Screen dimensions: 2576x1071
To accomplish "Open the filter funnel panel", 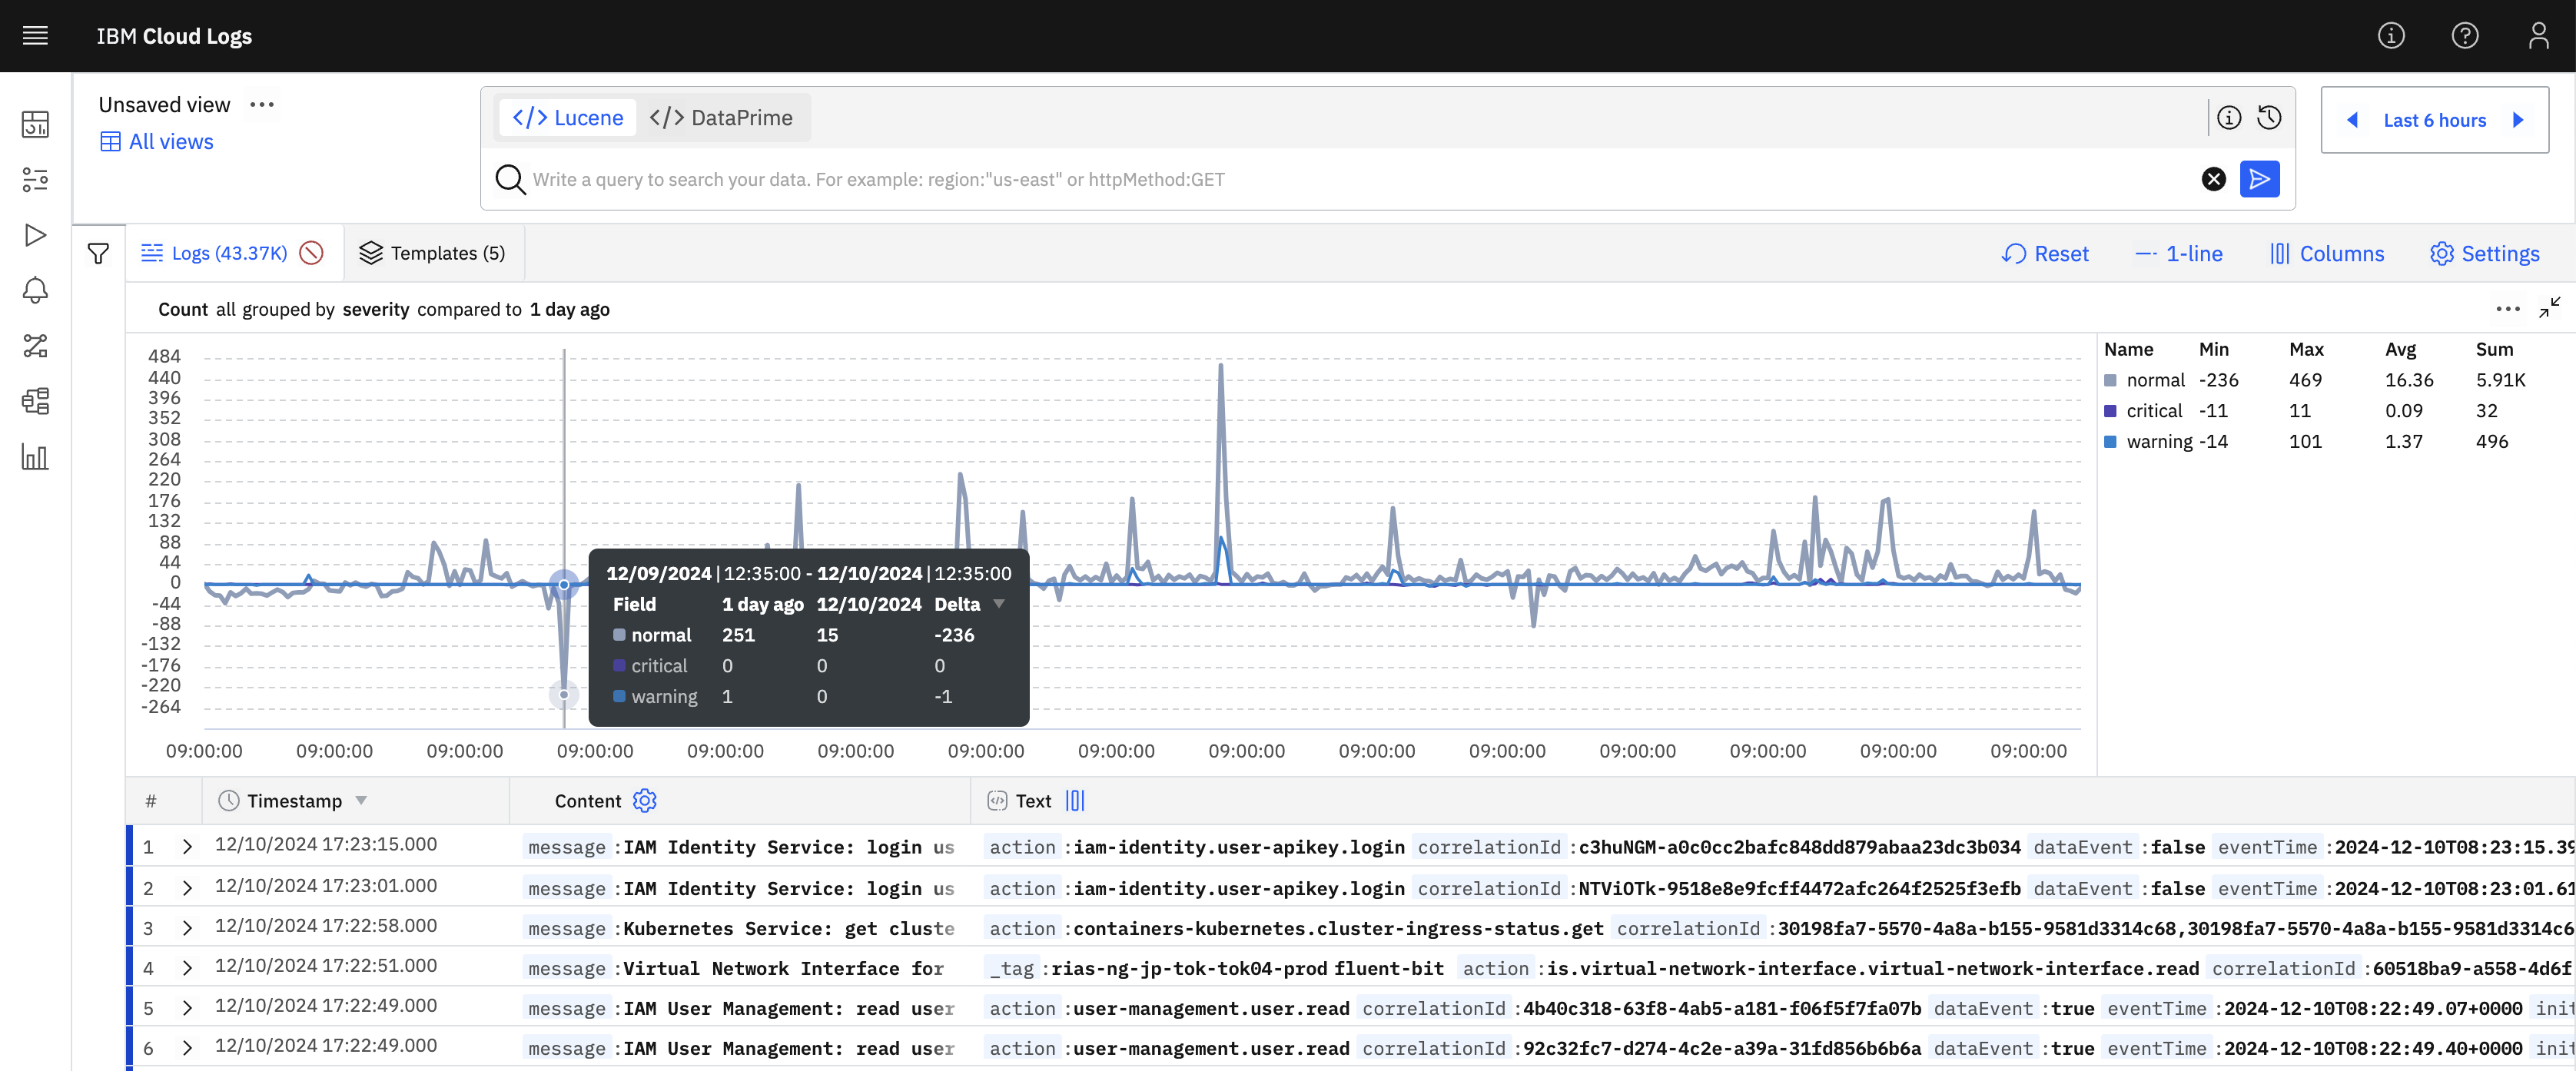I will tap(98, 254).
